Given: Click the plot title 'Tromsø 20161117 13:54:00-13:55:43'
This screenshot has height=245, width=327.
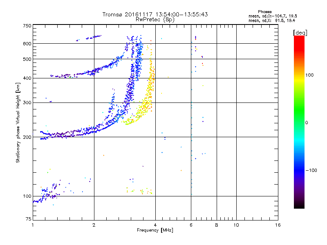Looking at the screenshot, I should (x=155, y=14).
